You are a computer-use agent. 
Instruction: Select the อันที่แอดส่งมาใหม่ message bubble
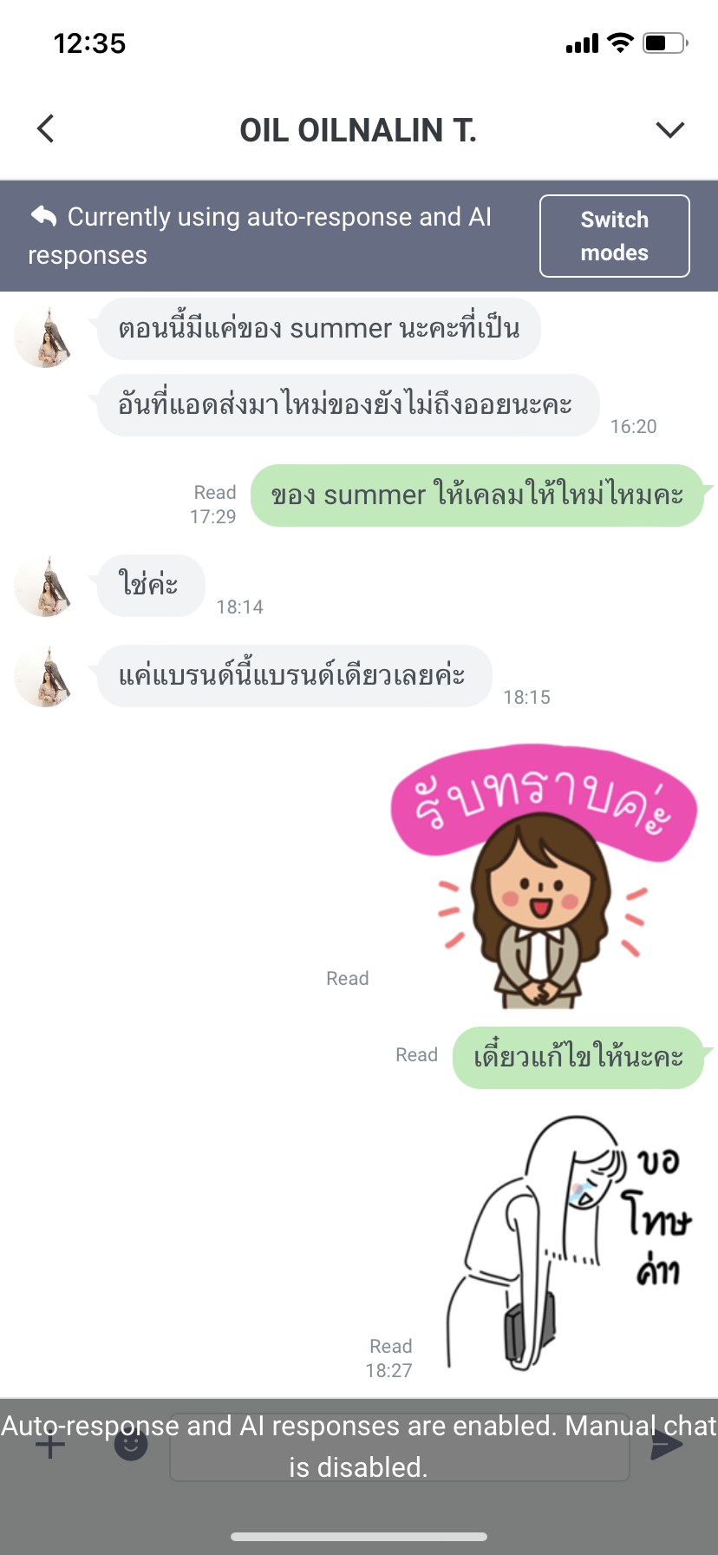(x=348, y=405)
